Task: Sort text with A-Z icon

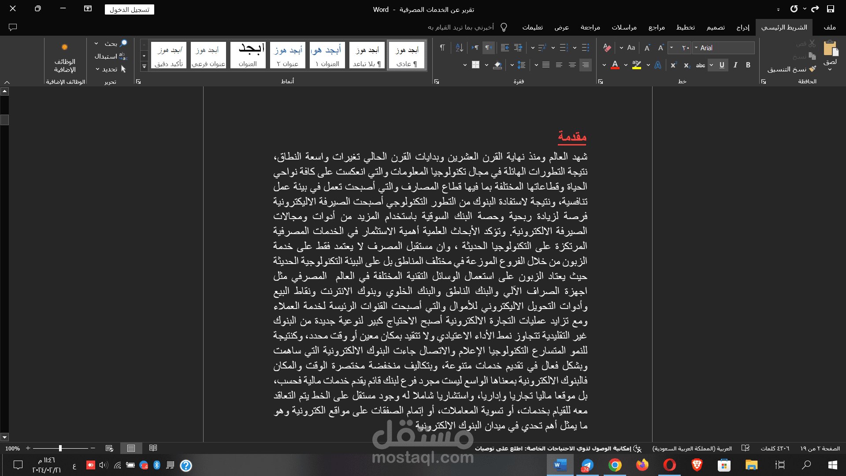Action: (459, 48)
